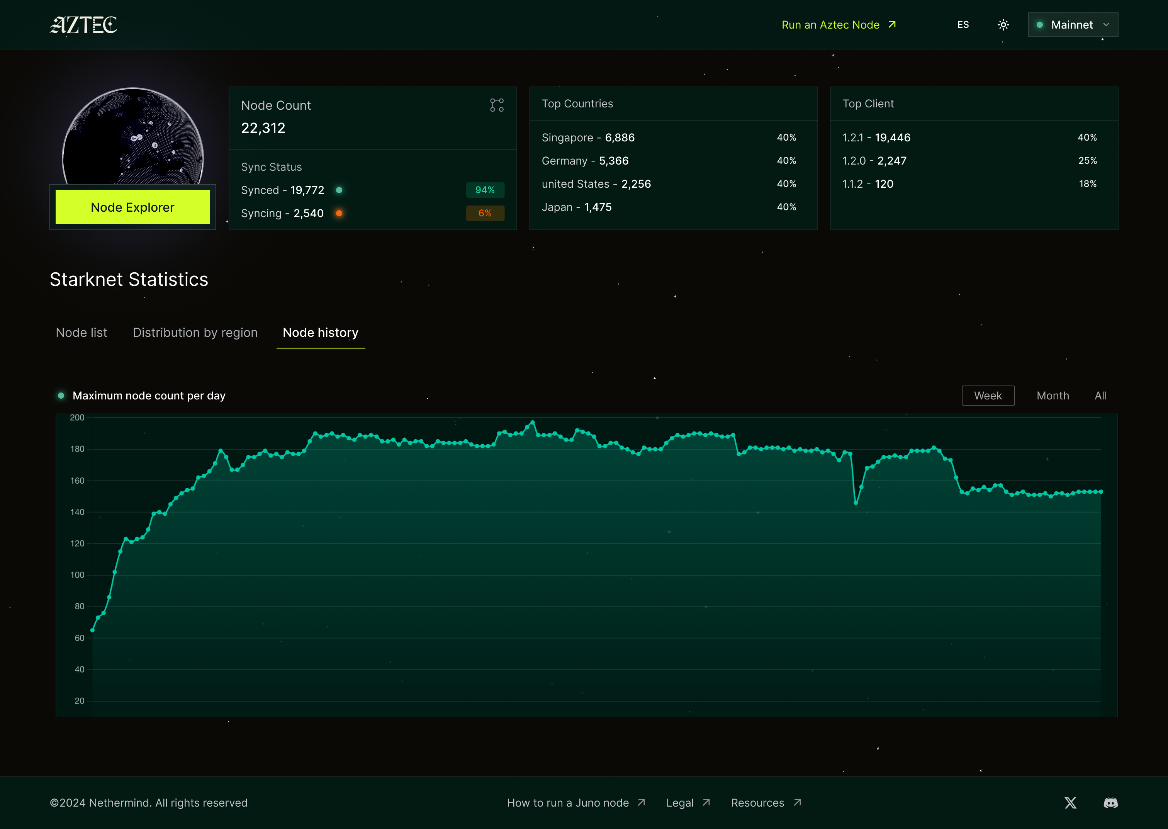Click the 94% synced badge
Image resolution: width=1168 pixels, height=829 pixels.
pos(485,190)
